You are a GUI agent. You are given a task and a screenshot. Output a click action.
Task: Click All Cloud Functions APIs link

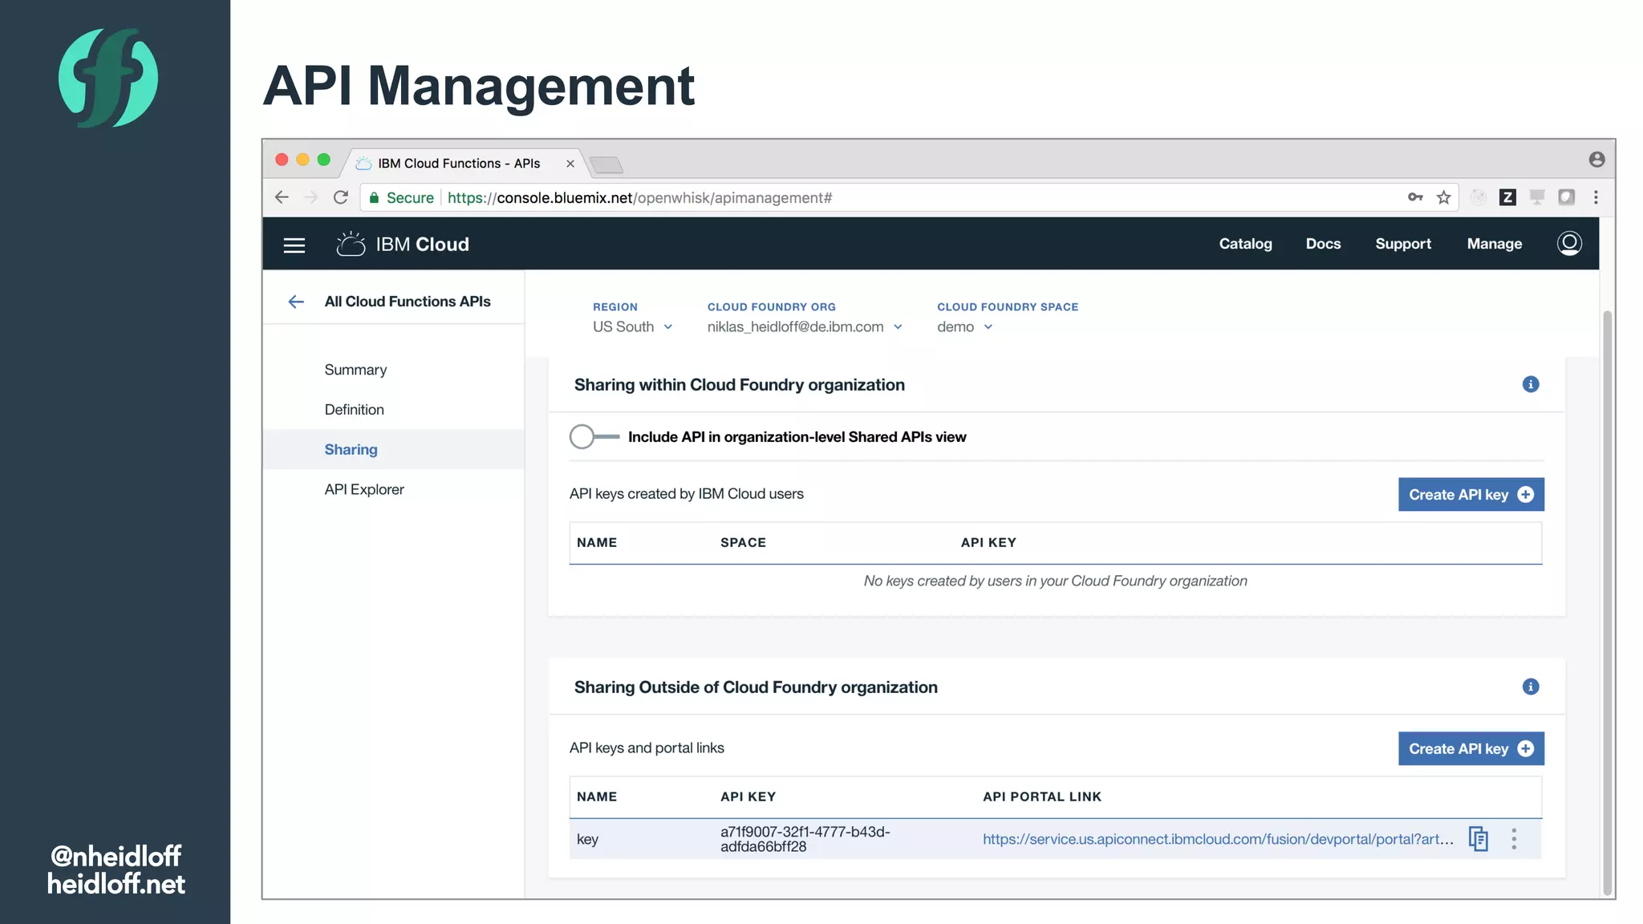click(x=408, y=302)
